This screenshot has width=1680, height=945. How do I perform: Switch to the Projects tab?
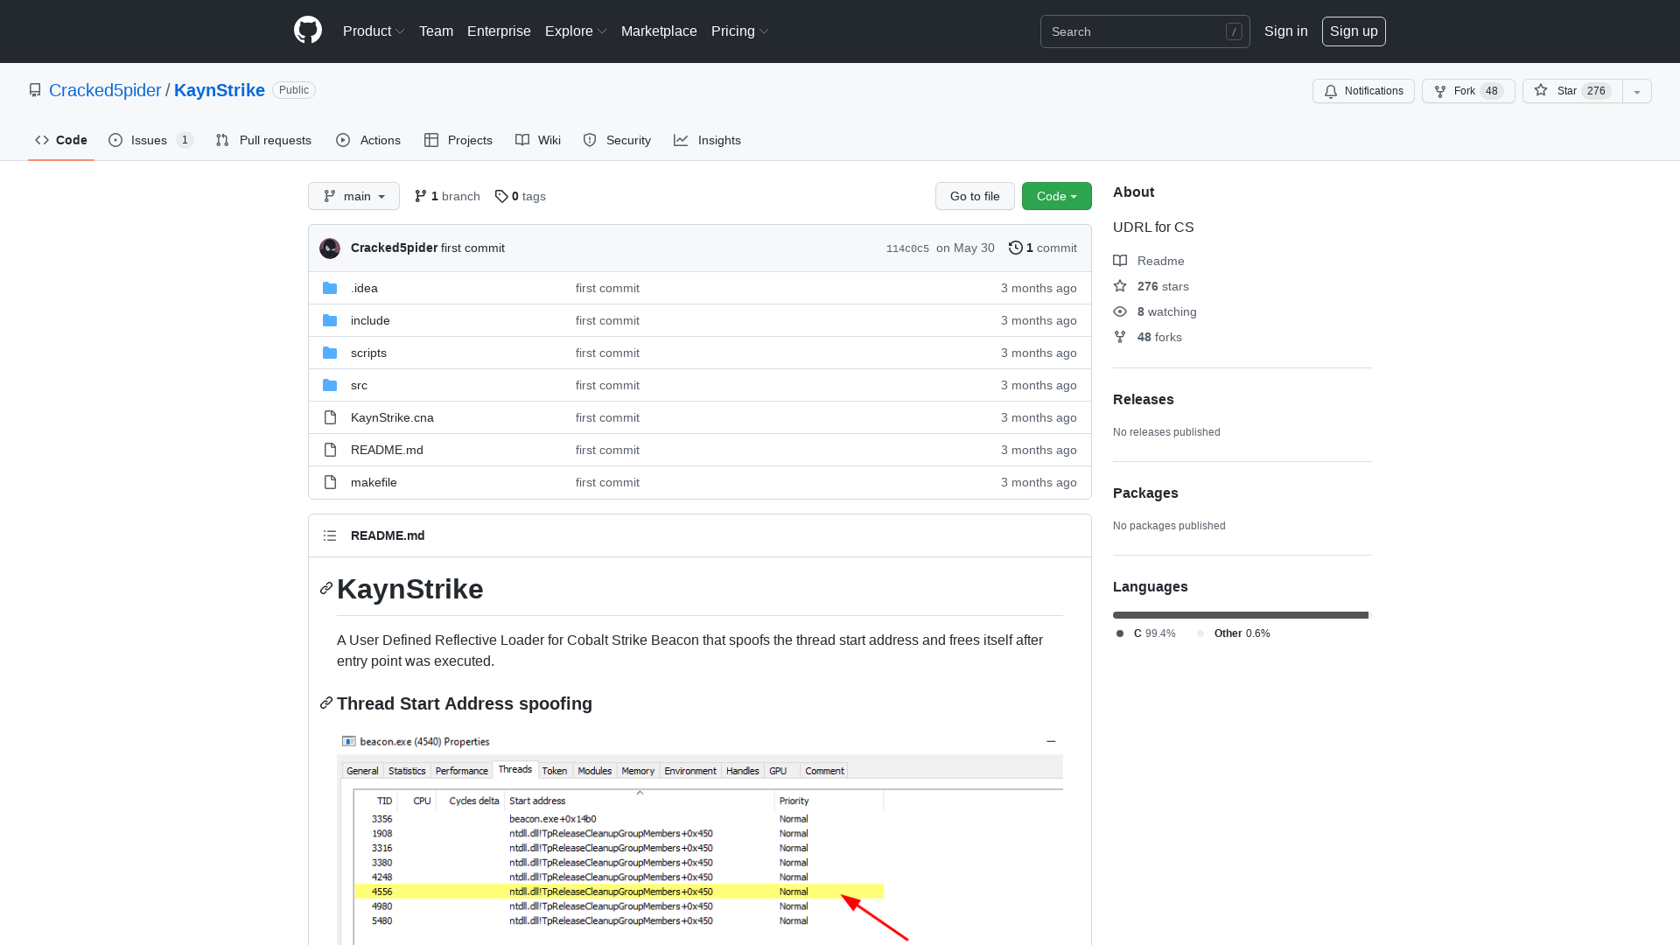click(x=458, y=140)
